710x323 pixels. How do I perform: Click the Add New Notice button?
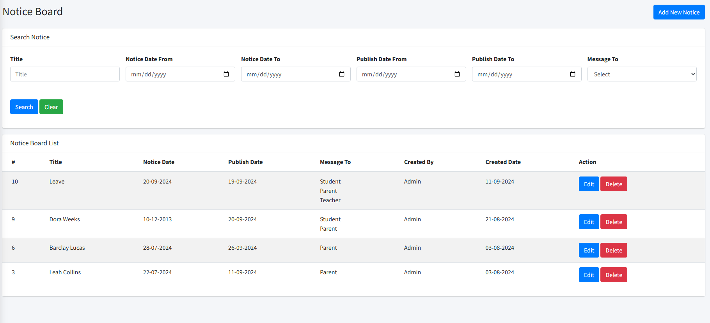(x=679, y=12)
